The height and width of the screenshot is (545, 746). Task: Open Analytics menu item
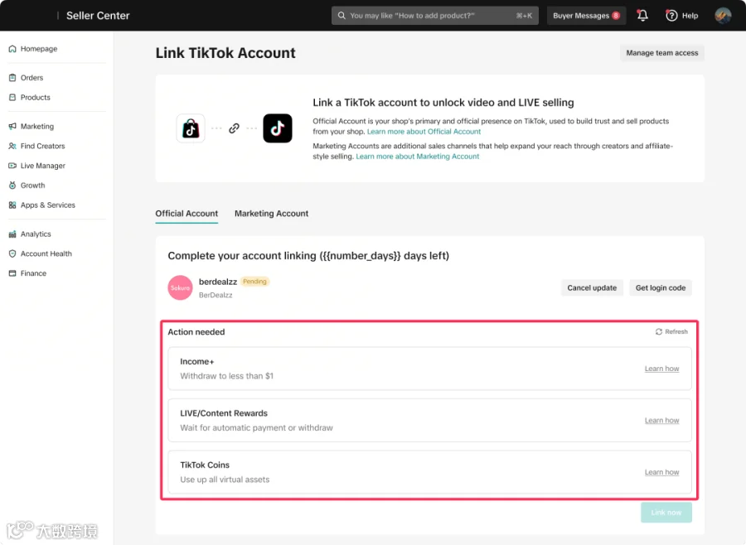point(36,234)
